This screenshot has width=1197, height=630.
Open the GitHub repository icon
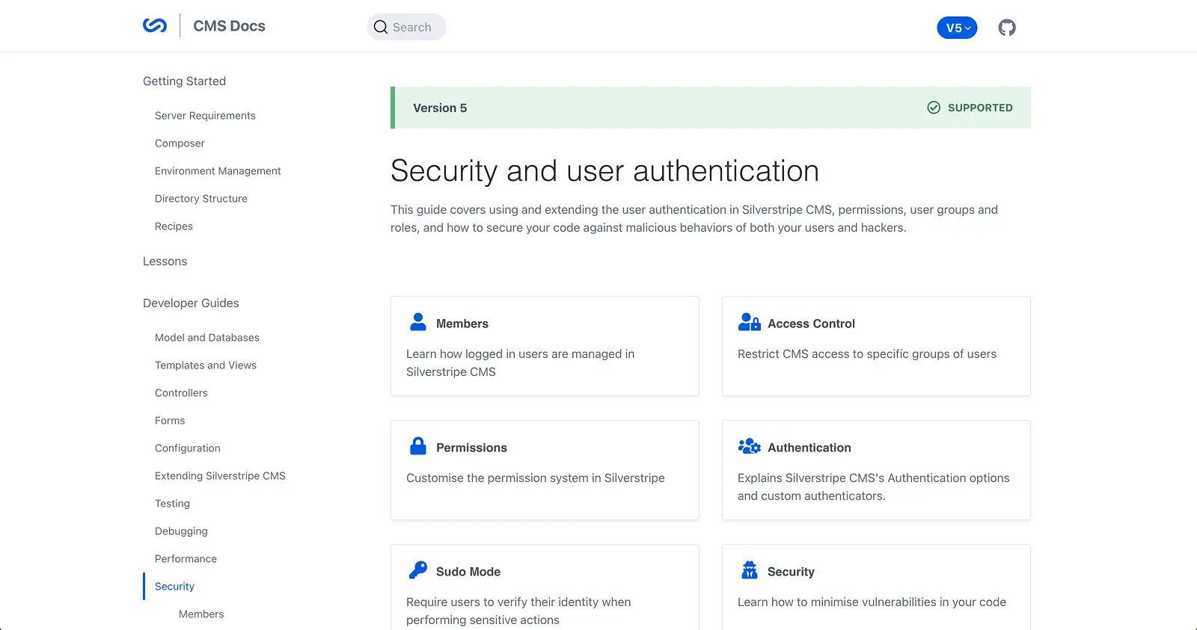(1007, 28)
